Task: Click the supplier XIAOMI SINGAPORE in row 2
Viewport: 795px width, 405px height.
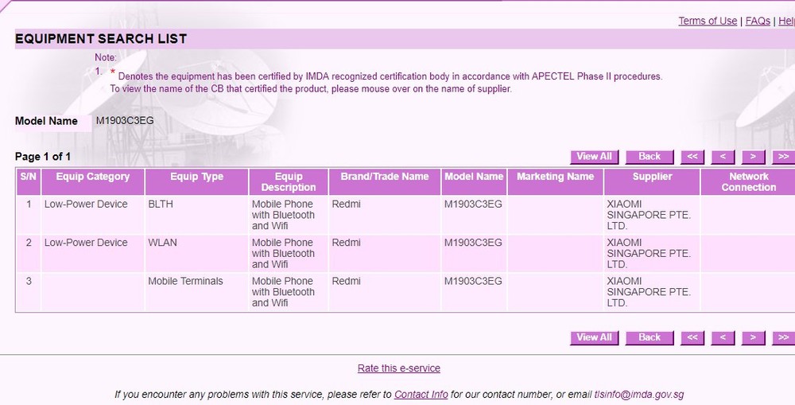Action: click(x=649, y=253)
